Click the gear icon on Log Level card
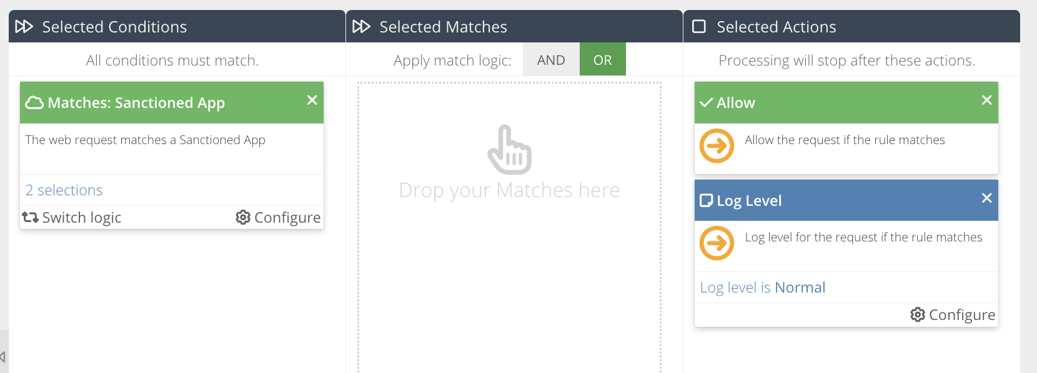The image size is (1037, 373). (918, 315)
